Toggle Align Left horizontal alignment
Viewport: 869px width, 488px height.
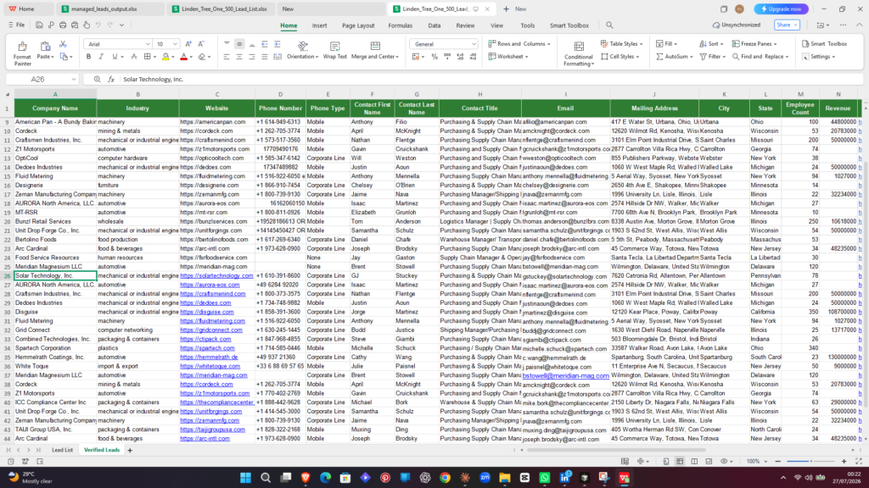(226, 57)
